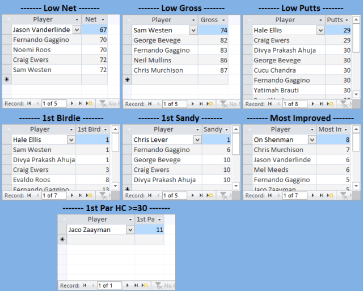Select Chris Murchison cell in Most Improved

[278, 150]
